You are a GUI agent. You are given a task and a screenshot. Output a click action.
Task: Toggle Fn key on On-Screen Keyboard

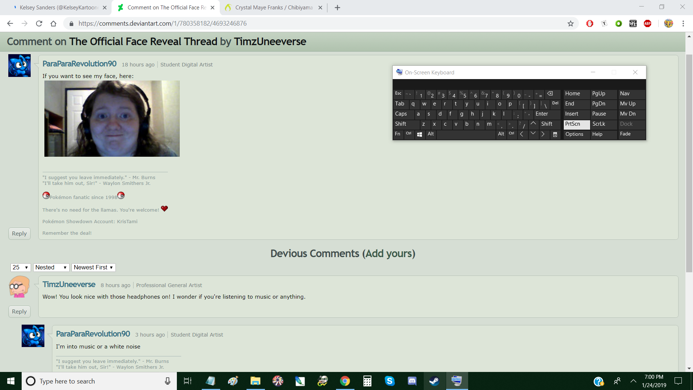[x=398, y=134]
